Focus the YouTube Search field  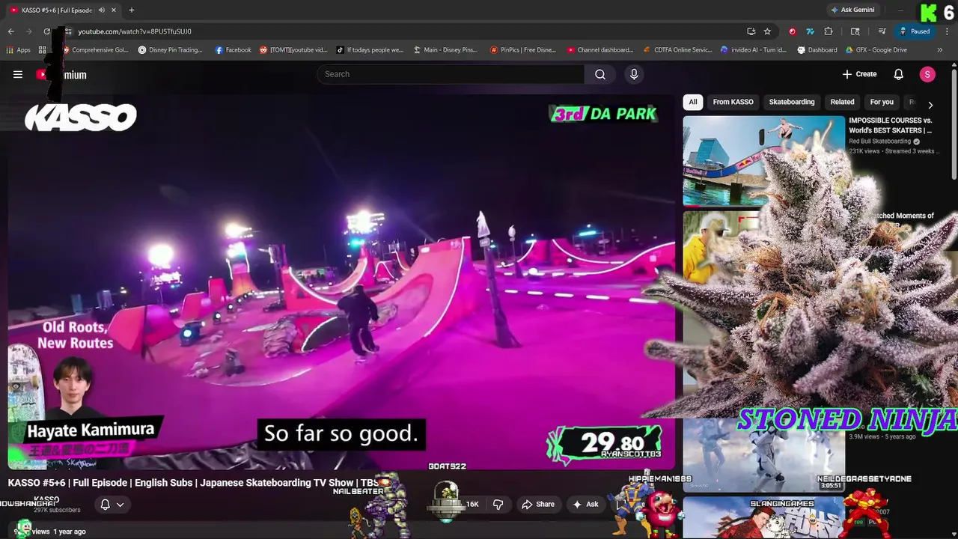(x=451, y=74)
